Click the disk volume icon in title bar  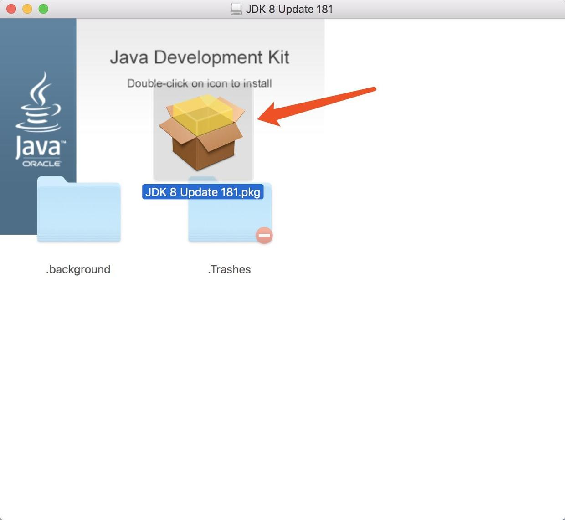[236, 9]
